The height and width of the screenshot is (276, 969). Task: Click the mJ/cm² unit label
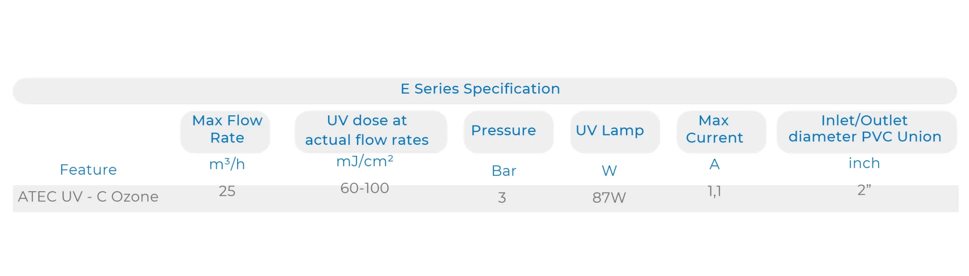pyautogui.click(x=365, y=161)
